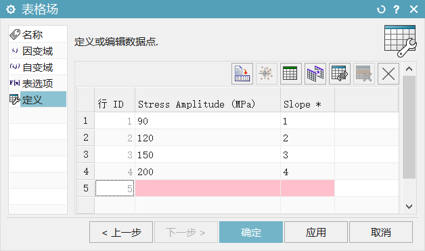The image size is (425, 251).
Task: Click the import from text file icon
Action: pyautogui.click(x=242, y=74)
